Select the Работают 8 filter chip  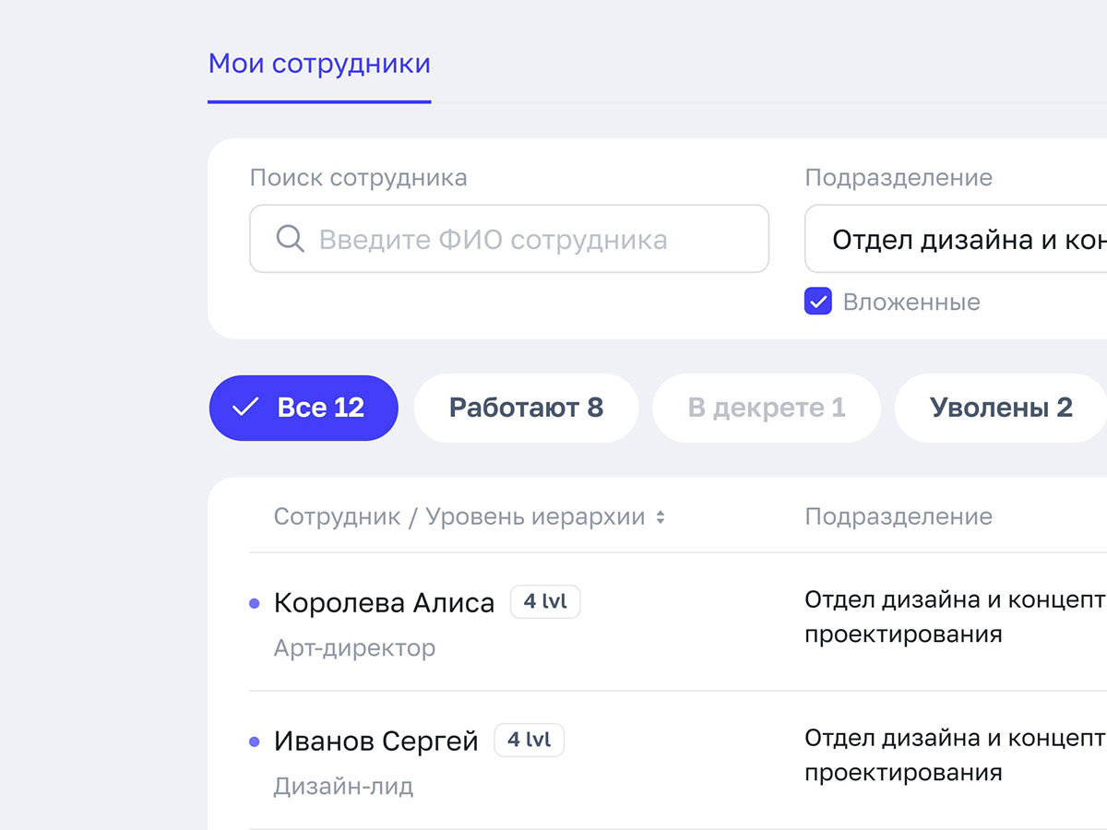pos(526,408)
